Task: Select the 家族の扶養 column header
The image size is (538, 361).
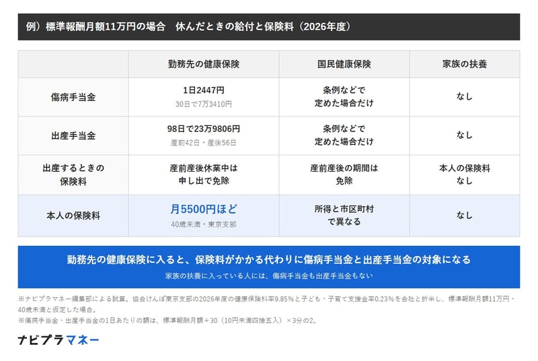Action: [x=465, y=64]
